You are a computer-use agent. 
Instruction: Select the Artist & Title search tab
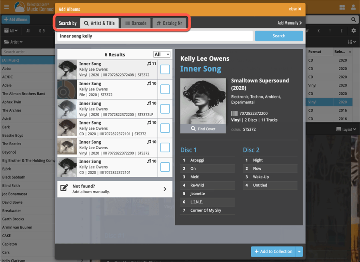(100, 23)
